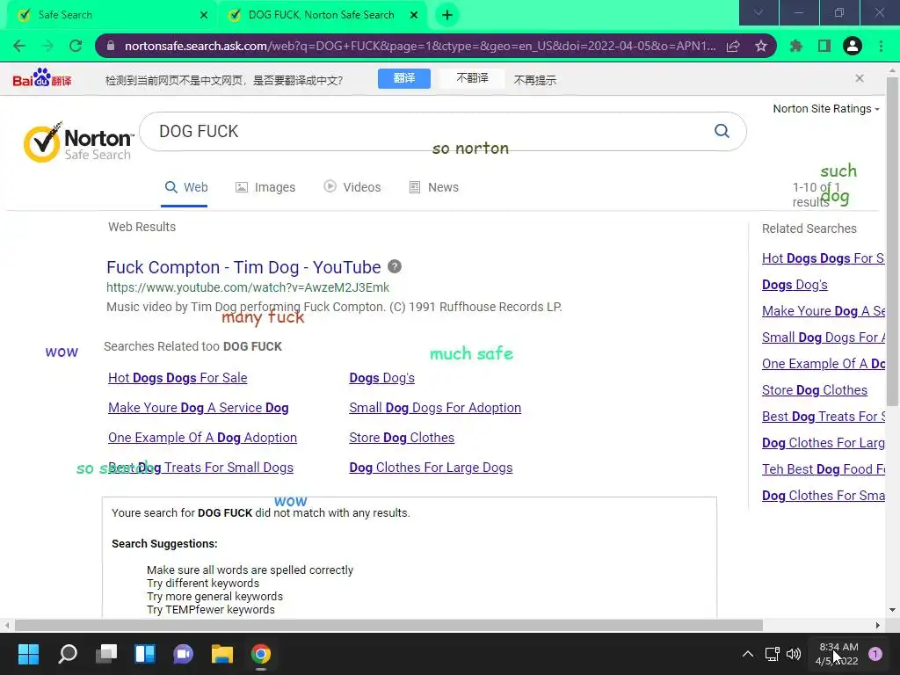Show hidden tray icons chevron

(x=748, y=654)
